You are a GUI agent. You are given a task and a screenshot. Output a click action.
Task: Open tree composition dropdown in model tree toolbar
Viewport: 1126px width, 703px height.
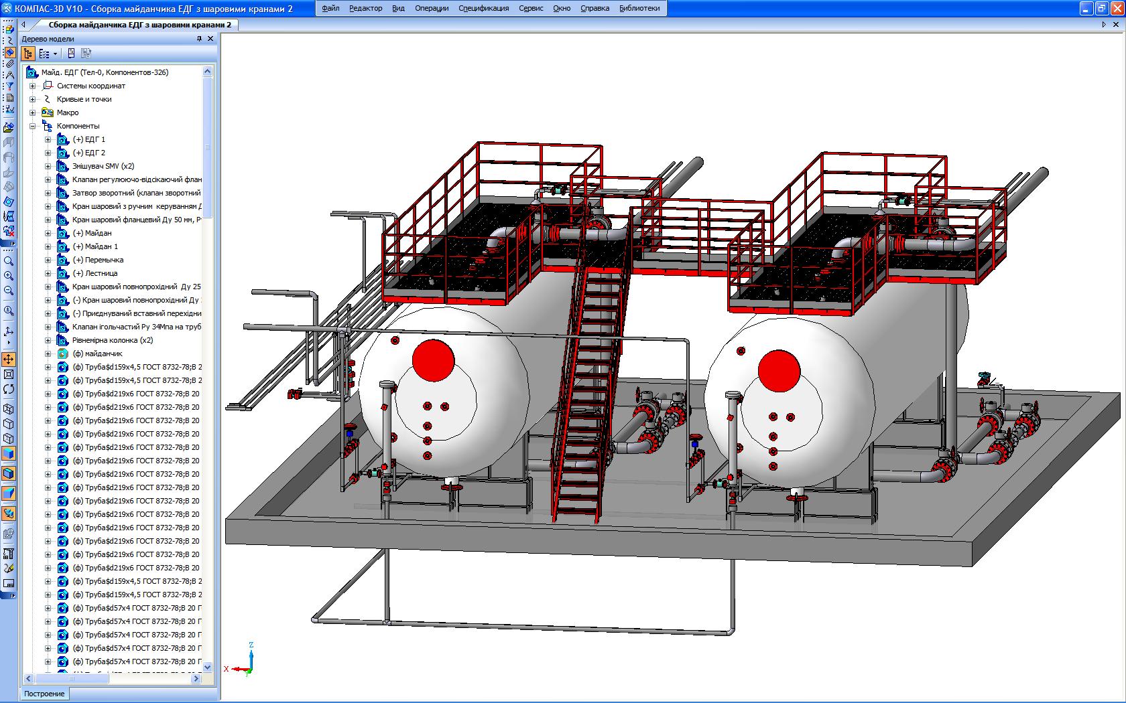[56, 54]
